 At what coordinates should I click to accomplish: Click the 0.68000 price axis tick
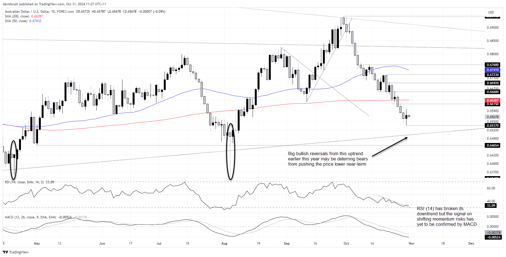(493, 54)
